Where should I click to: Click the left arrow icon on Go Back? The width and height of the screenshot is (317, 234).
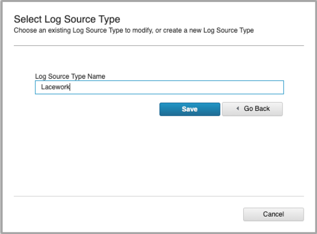pyautogui.click(x=237, y=109)
